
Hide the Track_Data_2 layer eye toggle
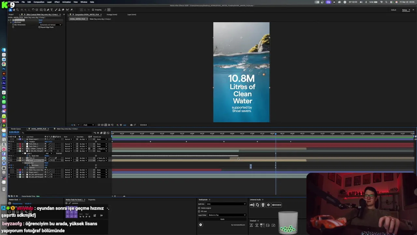coord(9,144)
